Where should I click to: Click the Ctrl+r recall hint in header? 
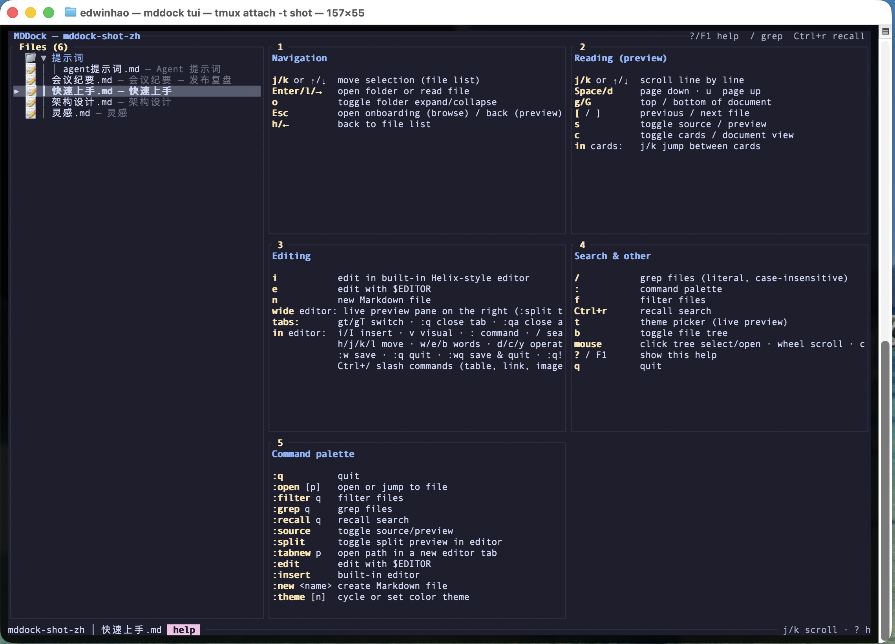pos(829,37)
